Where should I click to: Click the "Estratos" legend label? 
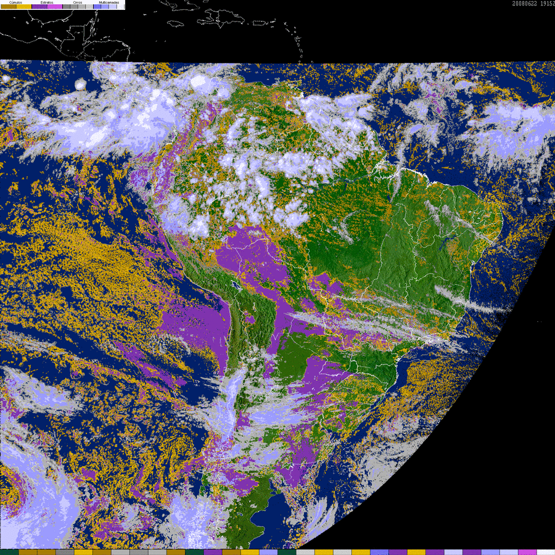(47, 2)
